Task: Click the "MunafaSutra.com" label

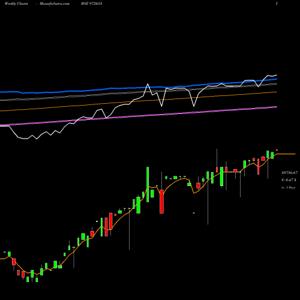Action: click(x=55, y=4)
